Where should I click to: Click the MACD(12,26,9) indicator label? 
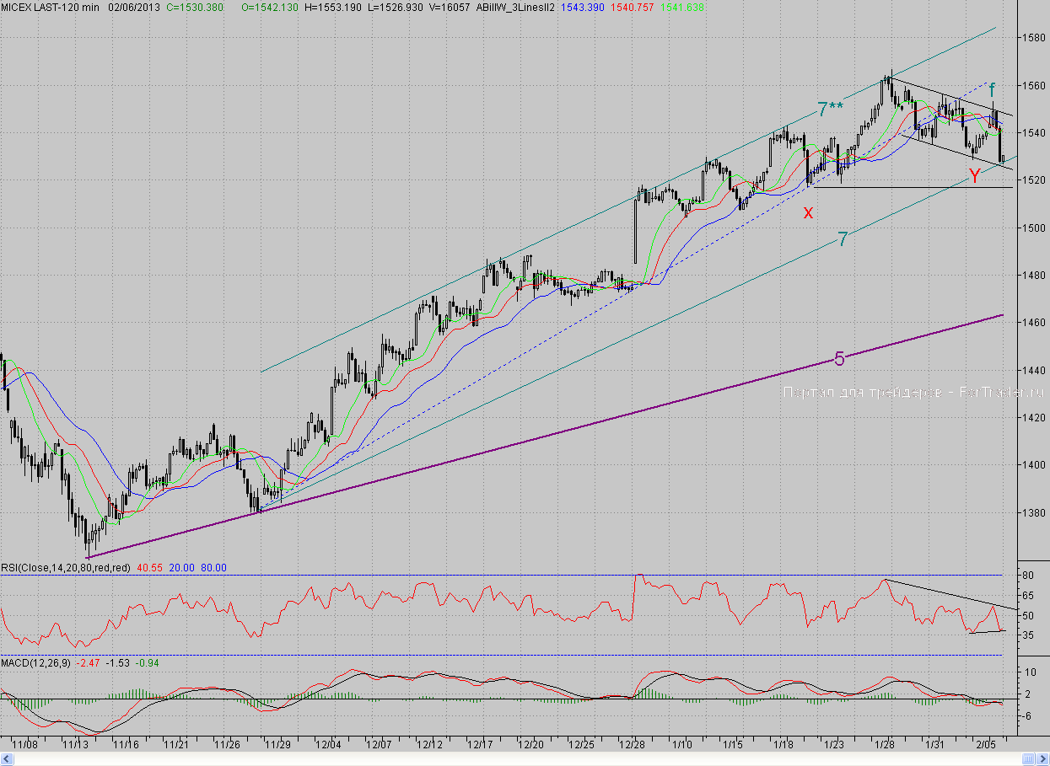[x=37, y=664]
